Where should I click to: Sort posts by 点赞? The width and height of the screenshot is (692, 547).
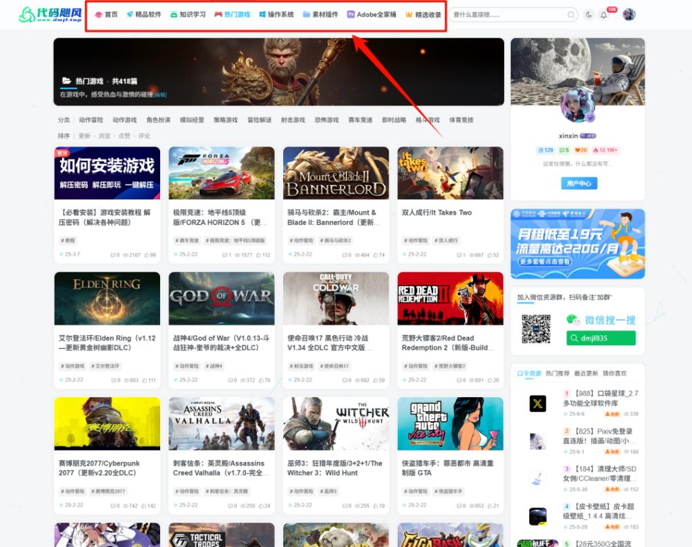pos(124,136)
